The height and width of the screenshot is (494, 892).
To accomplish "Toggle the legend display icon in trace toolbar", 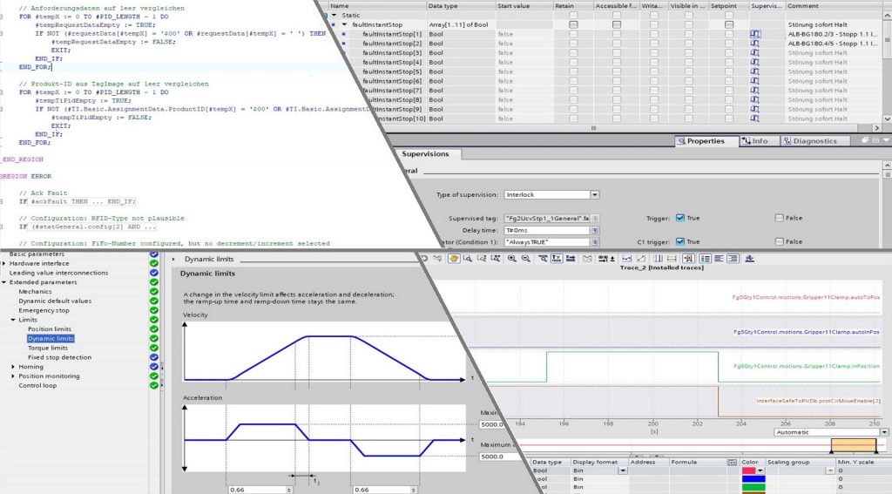I will [x=705, y=259].
